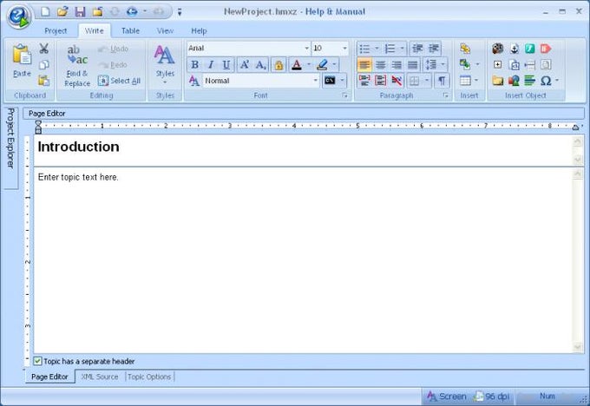Click the Help & Manual application orb
Screen dimensions: 590x406
click(19, 16)
